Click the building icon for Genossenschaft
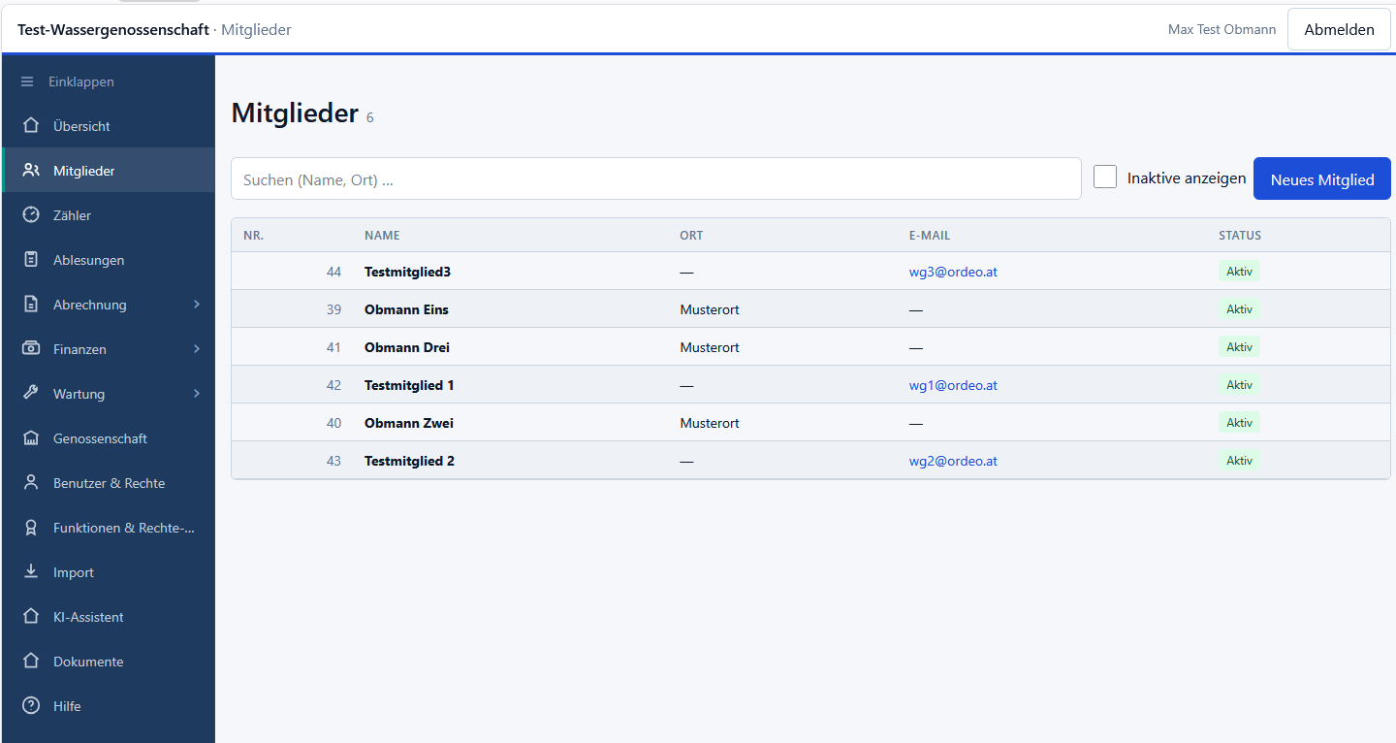Viewport: 1396px width, 743px height. click(x=31, y=438)
